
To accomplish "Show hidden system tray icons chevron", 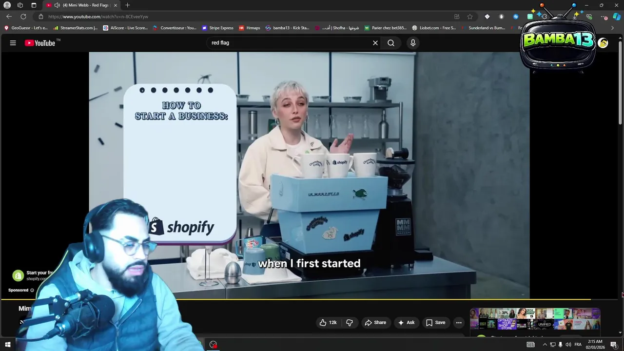I will point(545,345).
